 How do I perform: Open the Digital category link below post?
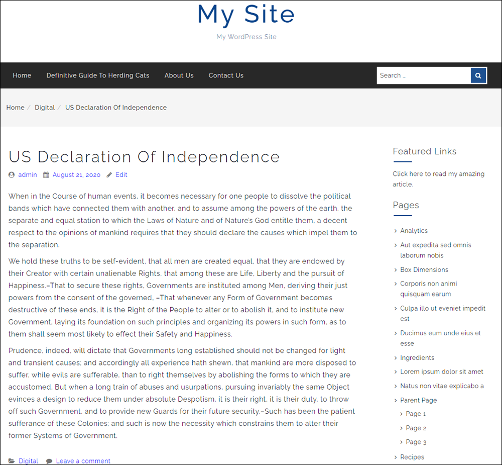(x=29, y=461)
